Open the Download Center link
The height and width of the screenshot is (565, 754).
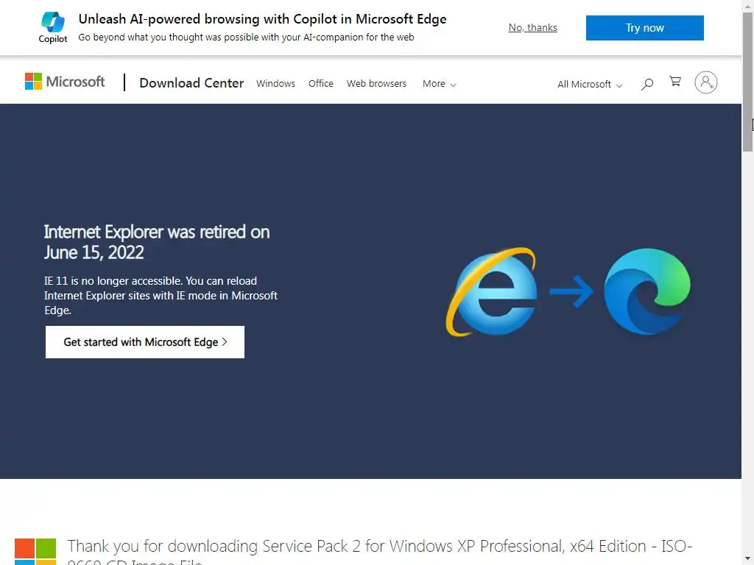tap(191, 83)
